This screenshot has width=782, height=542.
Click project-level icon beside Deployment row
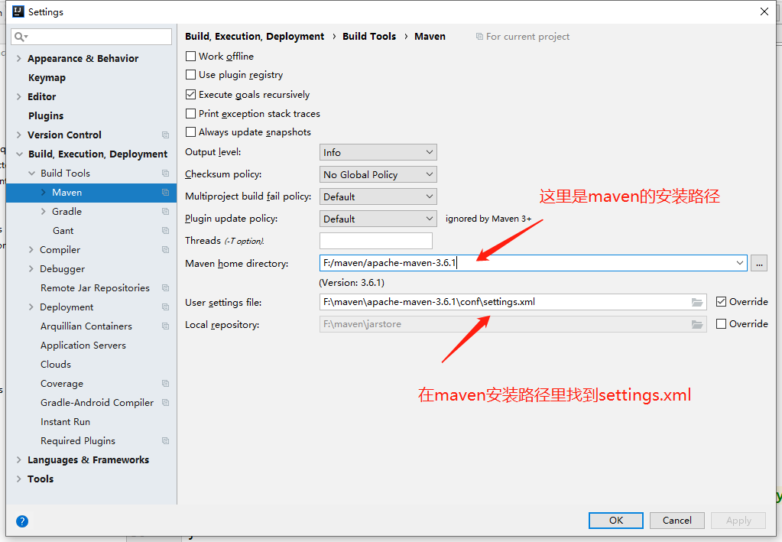166,307
